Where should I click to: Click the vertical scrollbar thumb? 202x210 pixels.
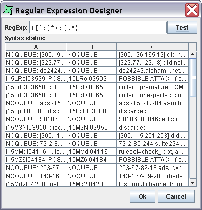click(193, 77)
